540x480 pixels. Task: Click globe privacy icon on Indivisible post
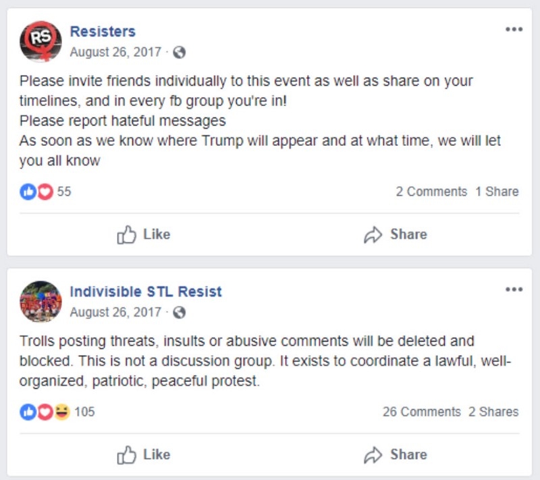179,313
